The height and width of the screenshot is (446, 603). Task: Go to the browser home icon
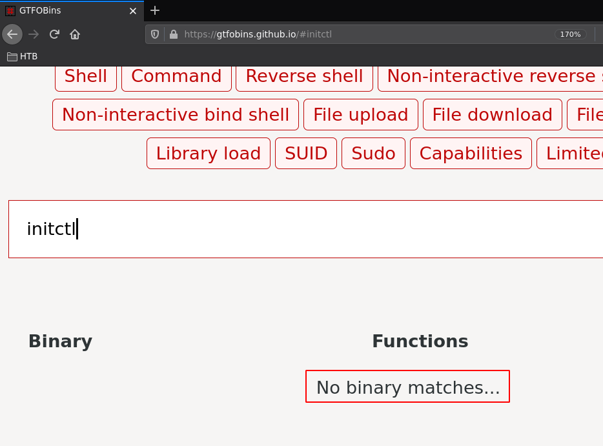click(x=75, y=34)
